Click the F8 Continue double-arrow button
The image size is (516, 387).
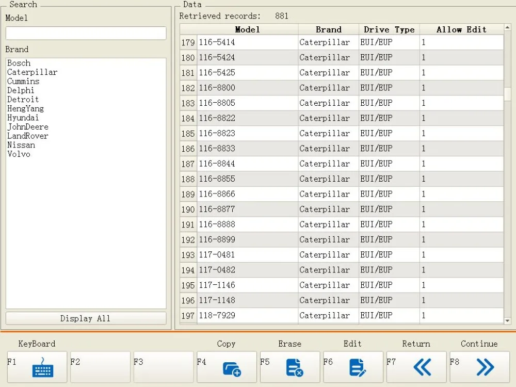(x=479, y=366)
